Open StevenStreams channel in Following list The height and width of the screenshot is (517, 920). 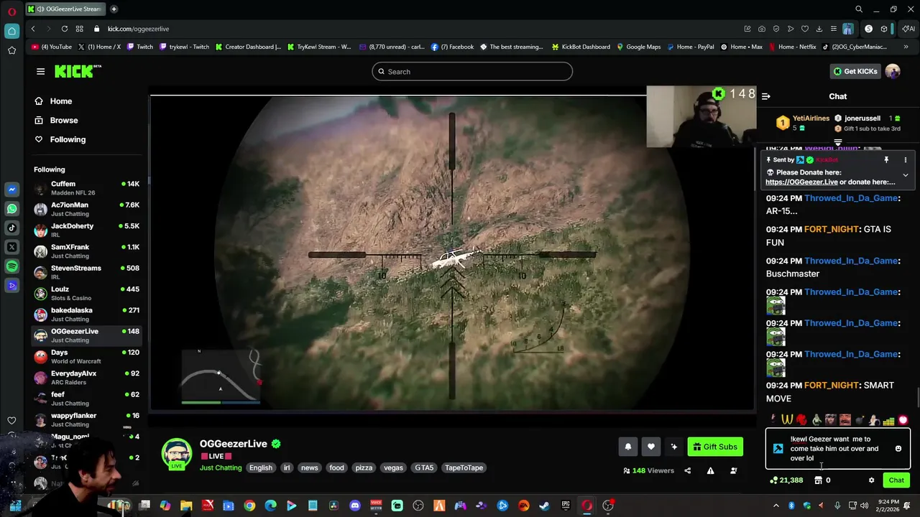[x=86, y=272]
